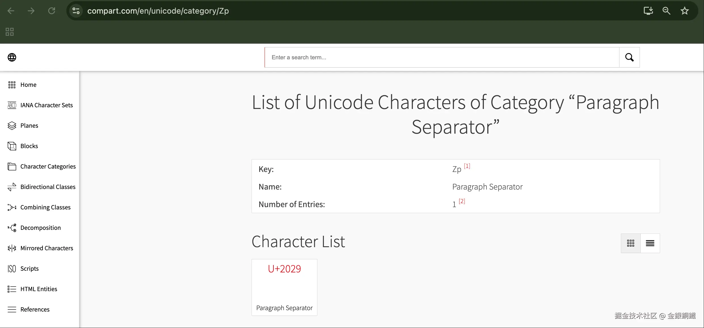The height and width of the screenshot is (328, 704).
Task: Switch to list view layout
Action: tap(650, 243)
